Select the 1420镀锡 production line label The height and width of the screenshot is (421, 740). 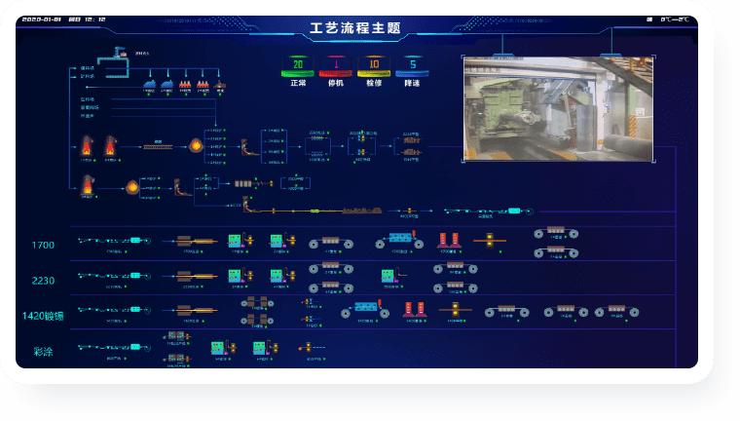pos(43,316)
